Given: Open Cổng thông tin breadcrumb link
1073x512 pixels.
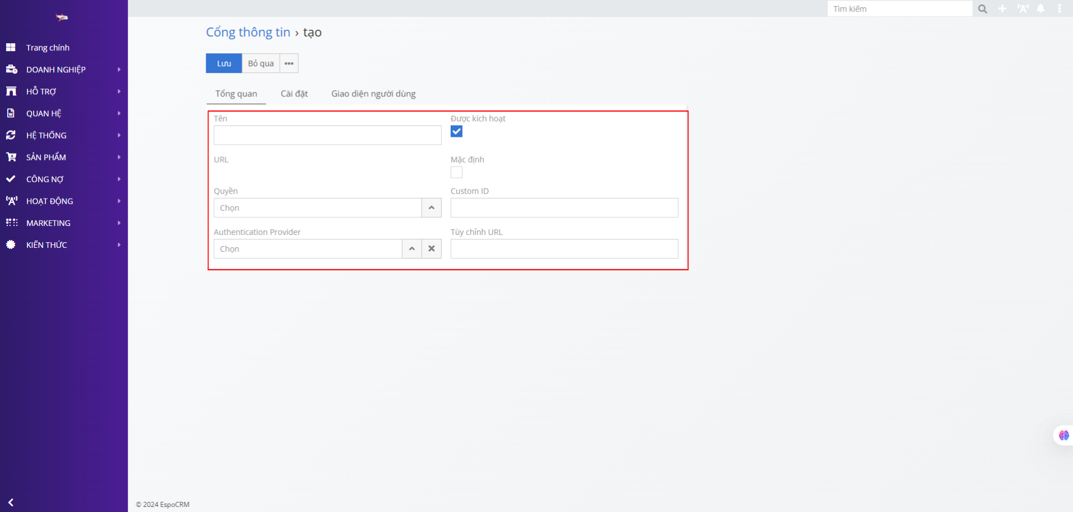Looking at the screenshot, I should pos(248,33).
